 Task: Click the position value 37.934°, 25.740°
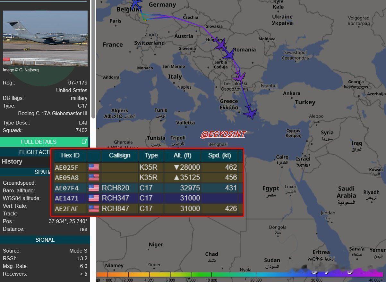tap(68, 221)
